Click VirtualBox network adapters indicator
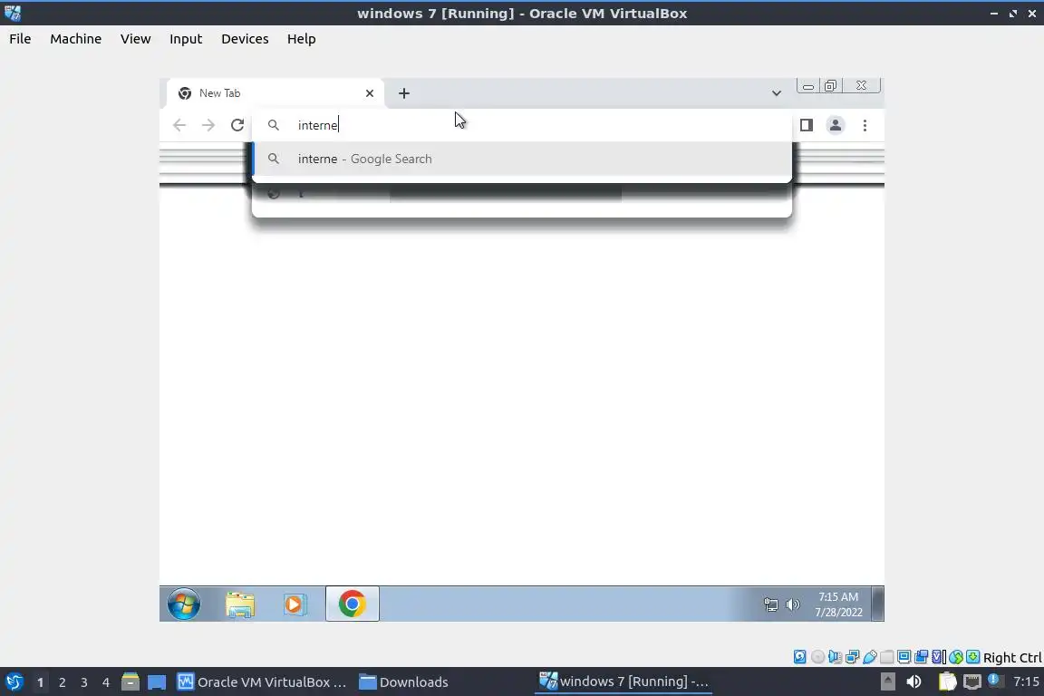This screenshot has width=1044, height=696. pos(852,657)
